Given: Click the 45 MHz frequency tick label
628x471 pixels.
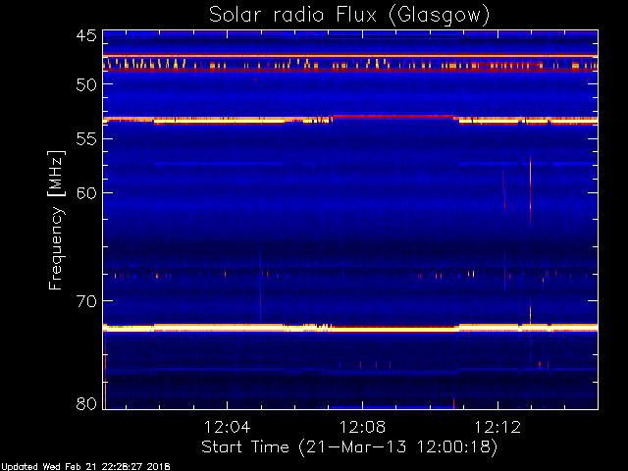Looking at the screenshot, I should 86,36.
